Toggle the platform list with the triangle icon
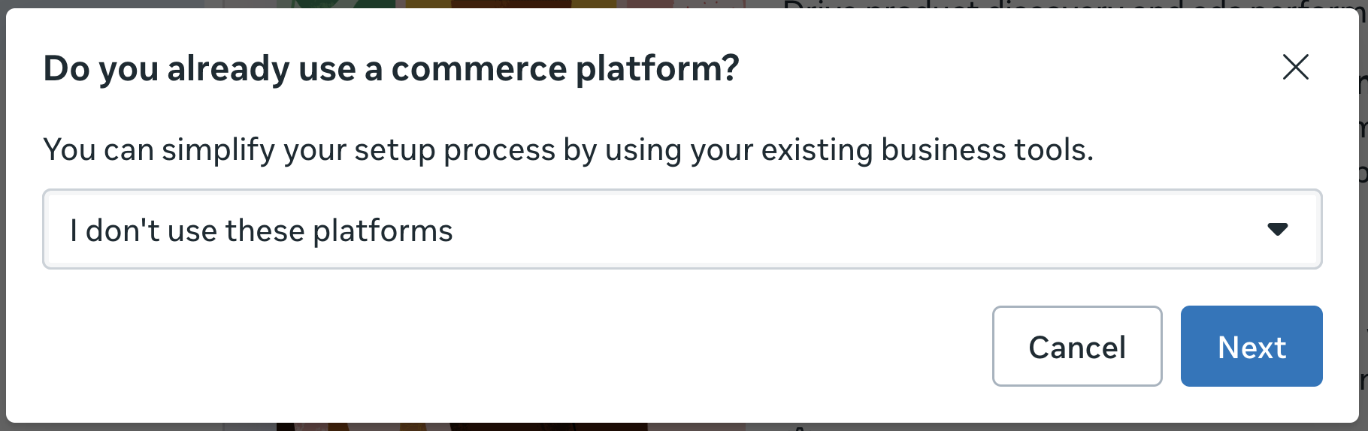 (1277, 229)
